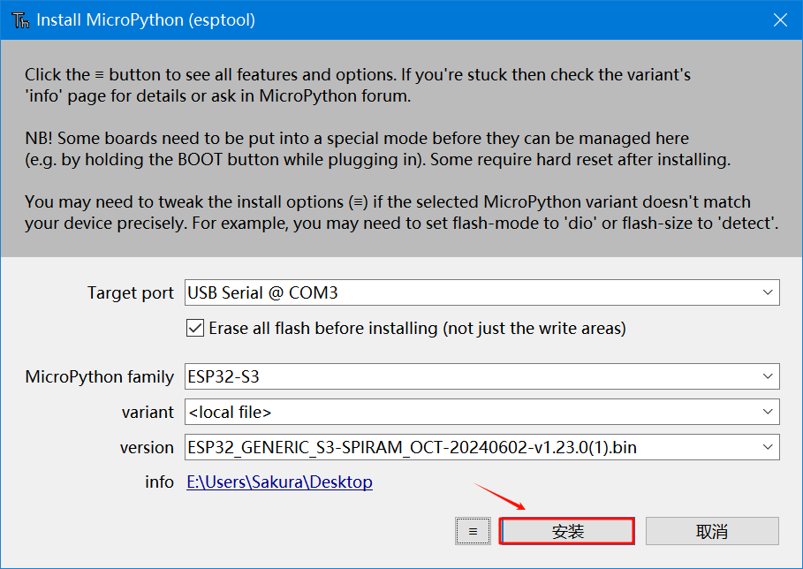Viewport: 803px width, 569px height.
Task: Uncheck 'Erase all flash before installing'
Action: coord(193,328)
